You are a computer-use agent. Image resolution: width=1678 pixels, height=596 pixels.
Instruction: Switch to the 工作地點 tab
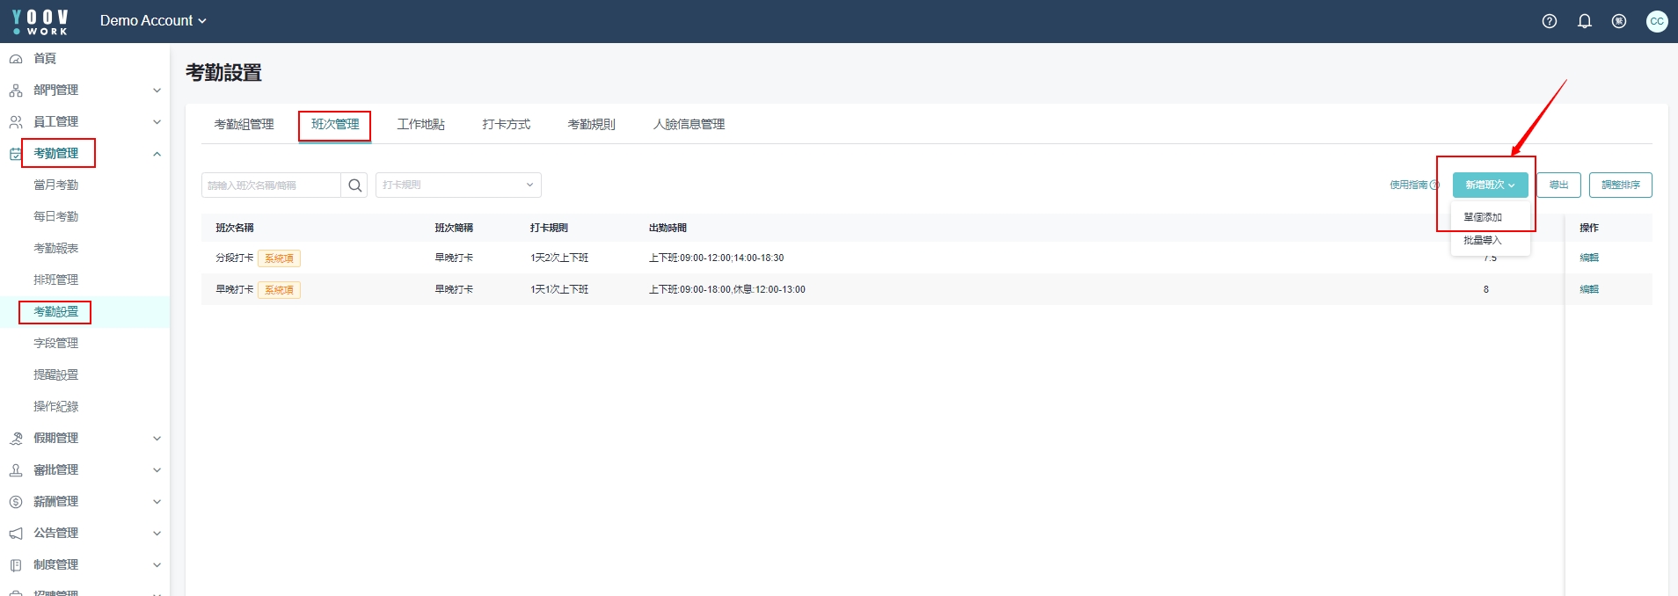coord(420,125)
